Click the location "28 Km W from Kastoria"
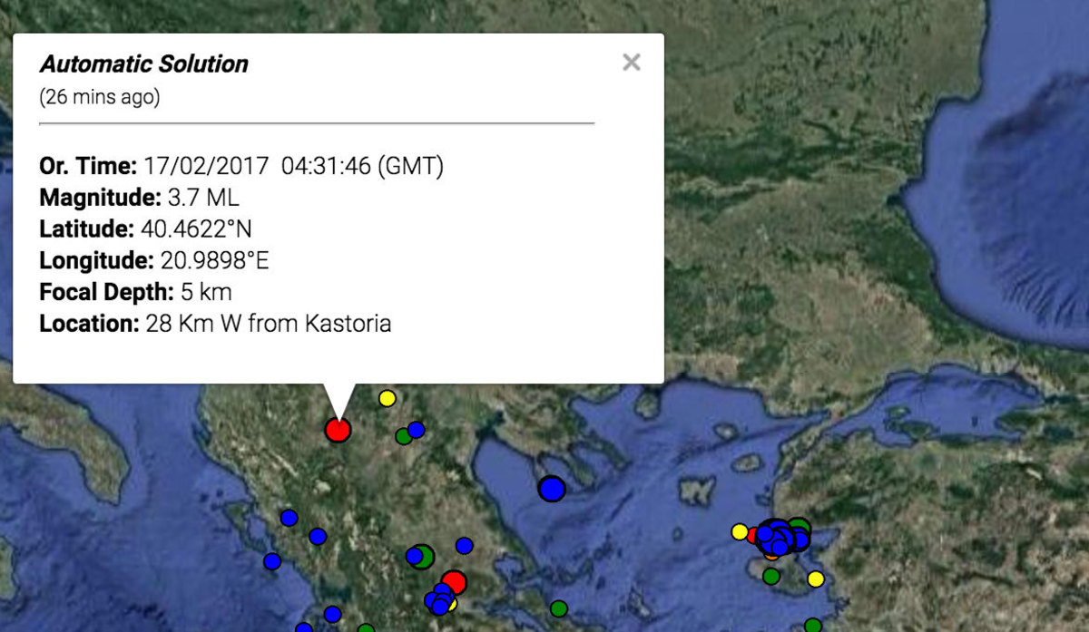Screen dimensions: 1089x632 coord(269,324)
